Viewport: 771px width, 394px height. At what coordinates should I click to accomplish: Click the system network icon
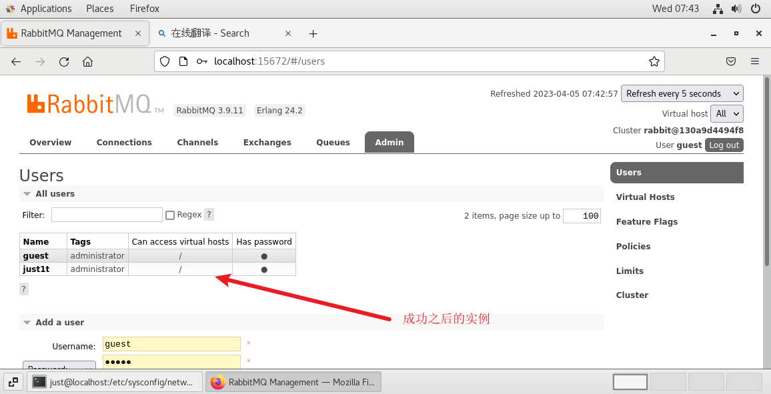tap(718, 9)
